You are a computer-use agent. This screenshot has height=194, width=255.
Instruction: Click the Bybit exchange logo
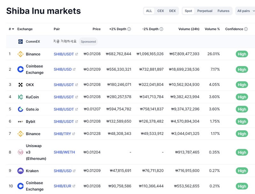click(20, 122)
